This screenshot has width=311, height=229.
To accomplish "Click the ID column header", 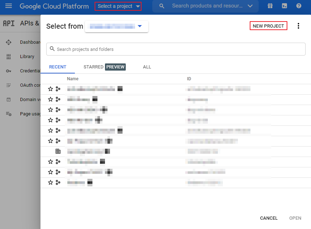I will pyautogui.click(x=189, y=79).
